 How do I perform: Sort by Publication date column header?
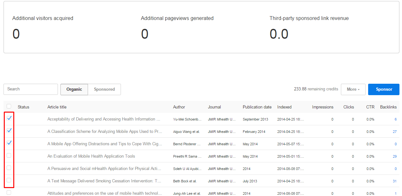(257, 107)
